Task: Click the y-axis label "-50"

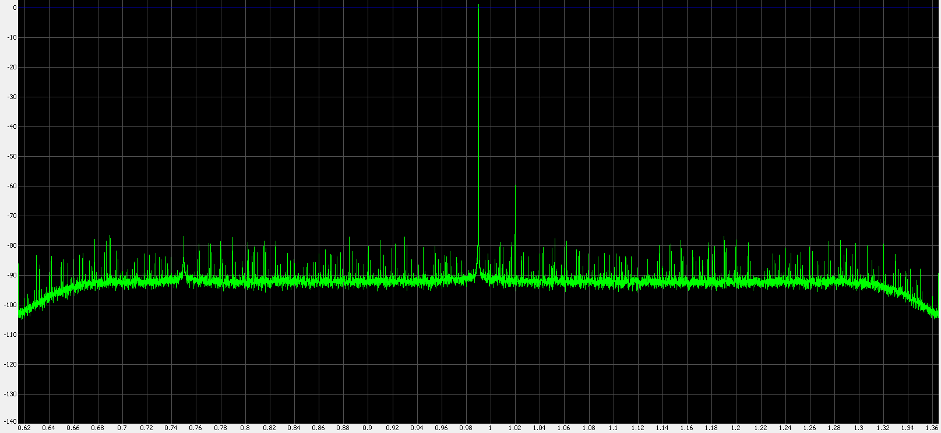Action: click(x=12, y=157)
